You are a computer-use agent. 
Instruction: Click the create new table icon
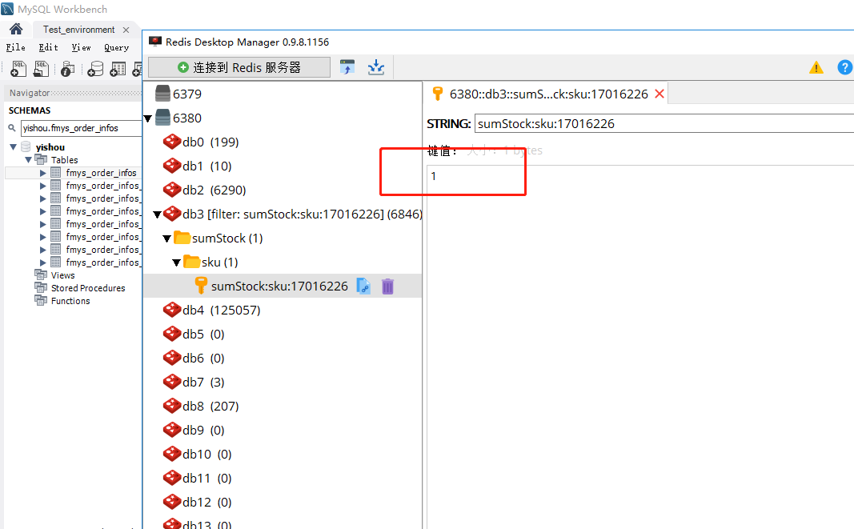tap(117, 69)
